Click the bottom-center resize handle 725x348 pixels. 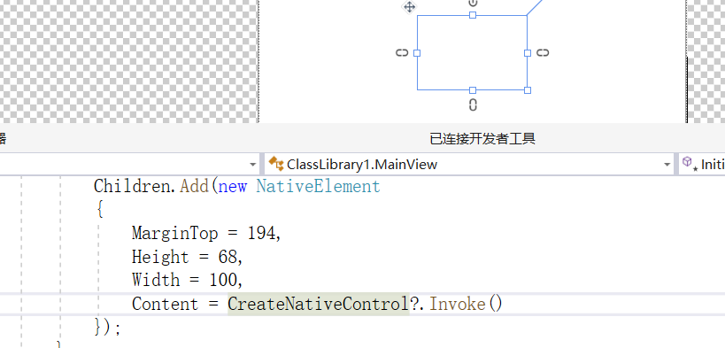(473, 90)
